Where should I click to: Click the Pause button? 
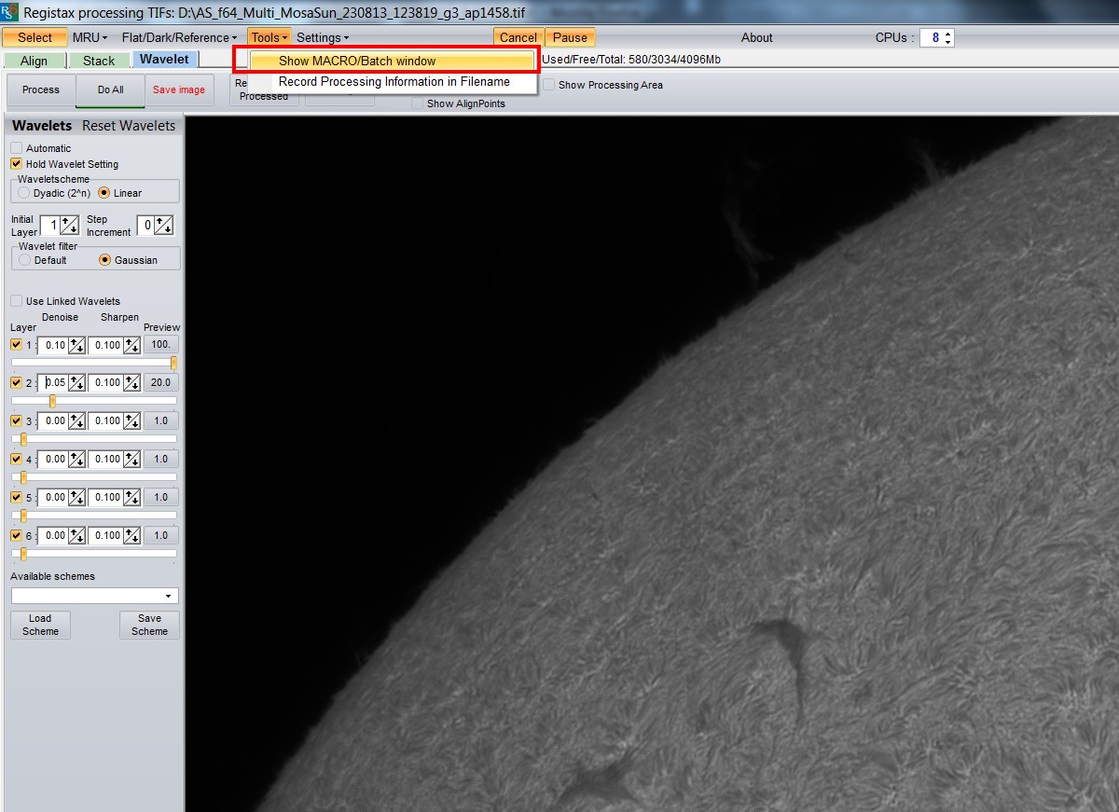[x=570, y=37]
